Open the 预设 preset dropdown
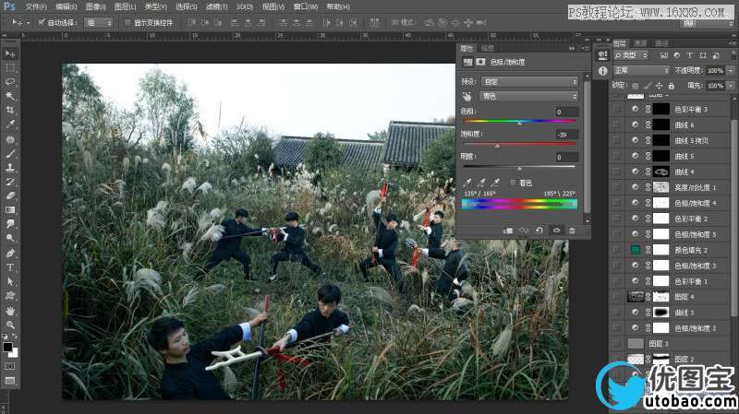 coord(529,82)
